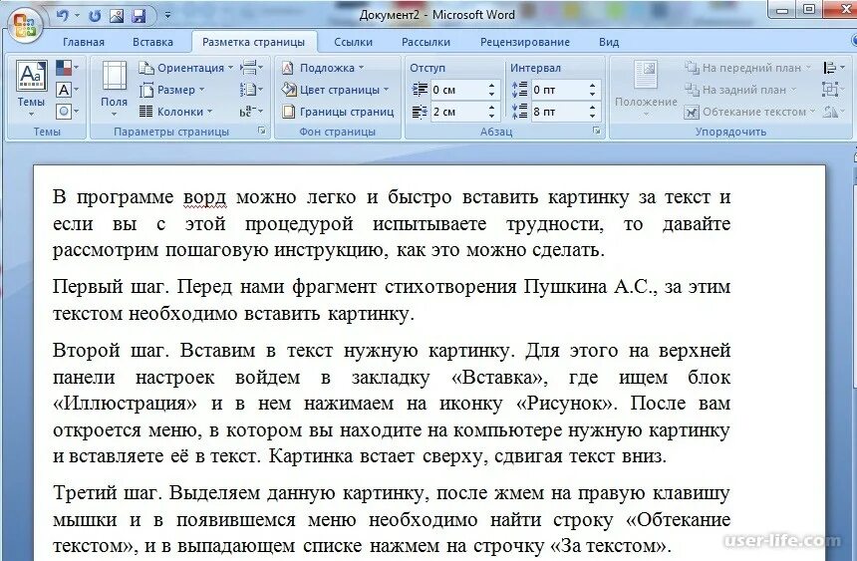Click the words "Второй шаг" in document
Image resolution: width=857 pixels, height=561 pixels.
pos(109,351)
